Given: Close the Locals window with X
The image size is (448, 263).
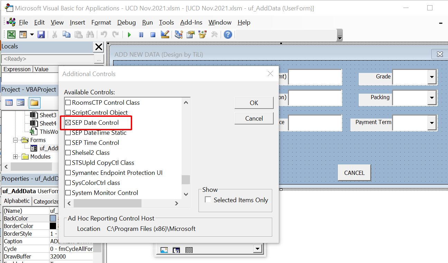Looking at the screenshot, I should click(x=99, y=47).
